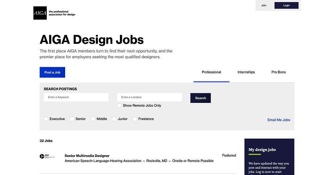Click the American Speech-Language-Hearing Association location line
The height and width of the screenshot is (175, 334).
pos(139,161)
